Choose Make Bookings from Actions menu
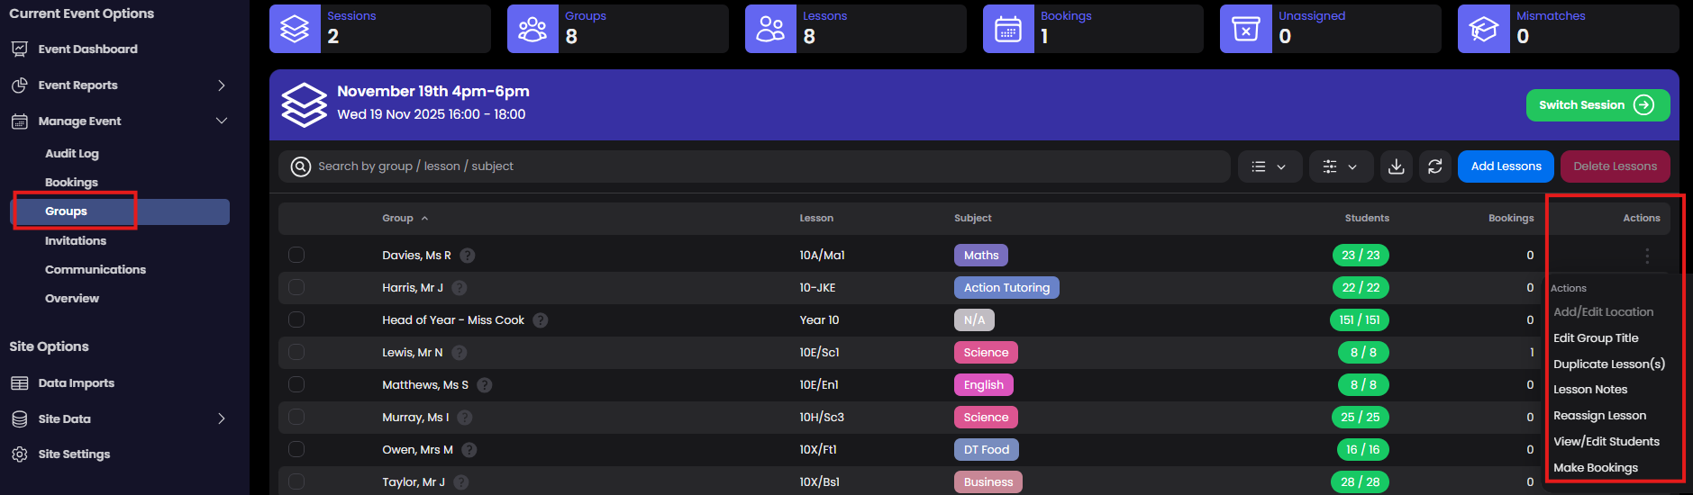 point(1596,468)
